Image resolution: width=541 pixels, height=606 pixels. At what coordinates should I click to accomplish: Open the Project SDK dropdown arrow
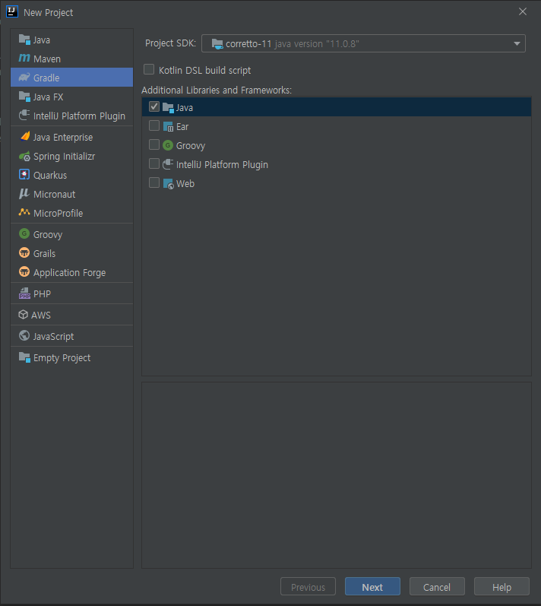(517, 43)
